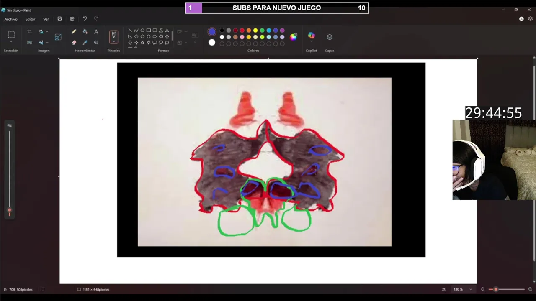Open the 130 % zoom level dropdown

point(470,289)
